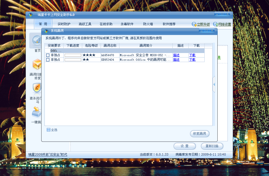The image size is (269, 176).
Task: Click the 网络设置 link text
Action: click(225, 24)
